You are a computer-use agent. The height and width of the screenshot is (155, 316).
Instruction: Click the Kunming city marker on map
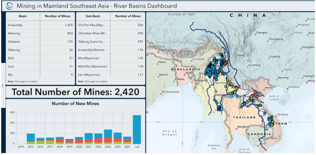[247, 67]
